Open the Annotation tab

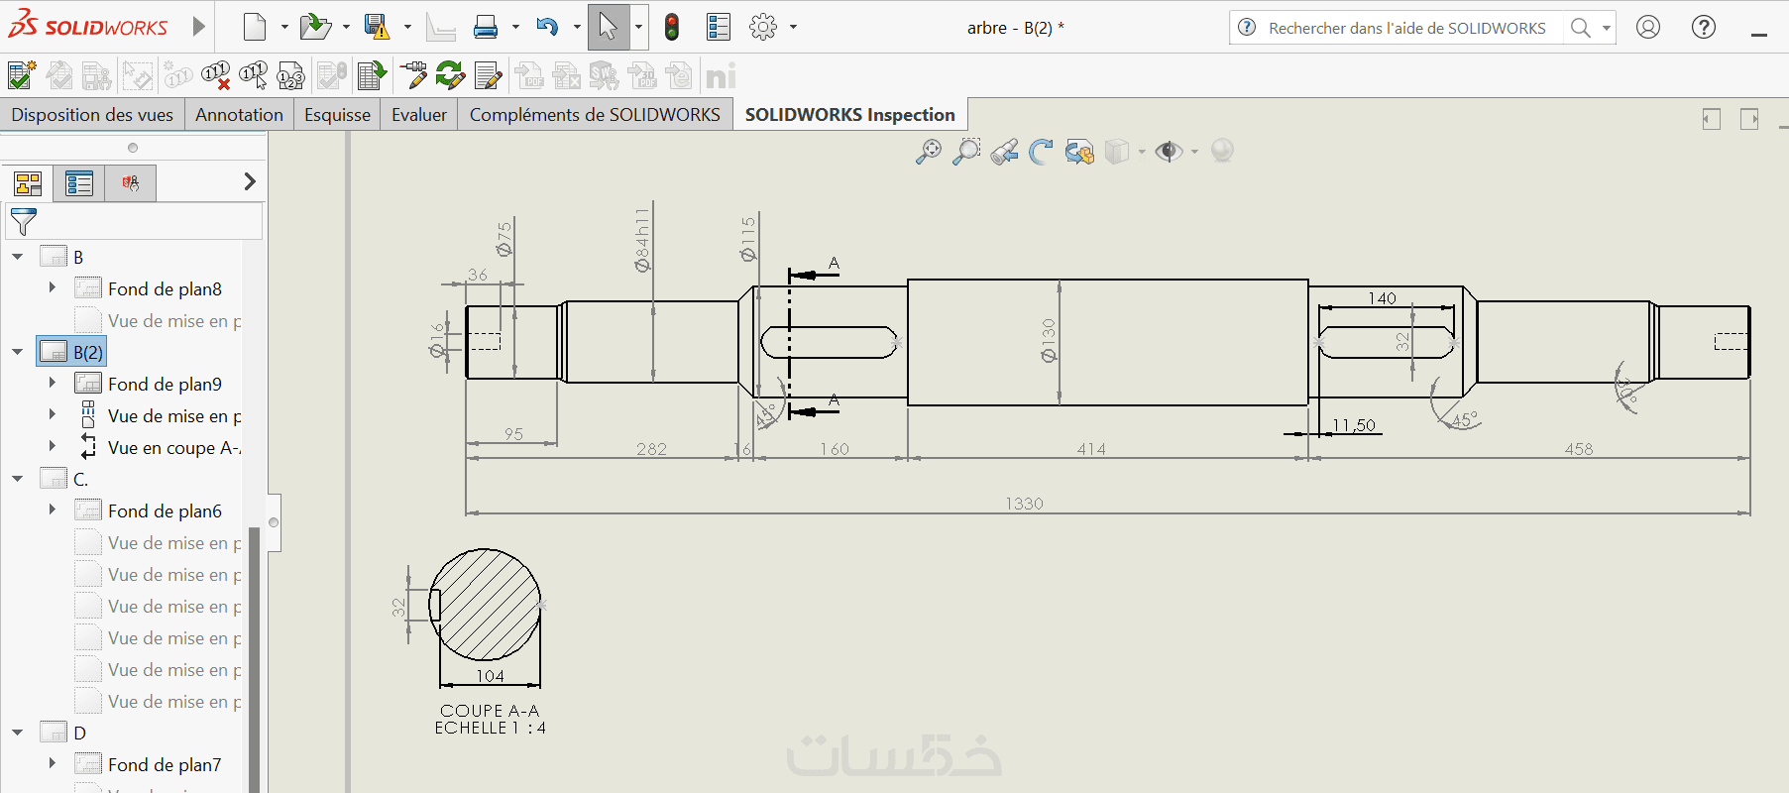(x=239, y=115)
